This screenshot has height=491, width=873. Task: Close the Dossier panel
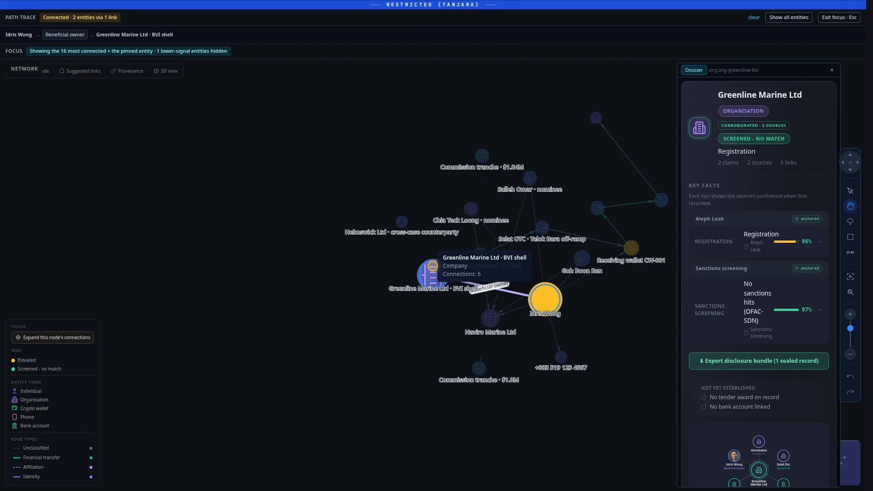coord(832,70)
